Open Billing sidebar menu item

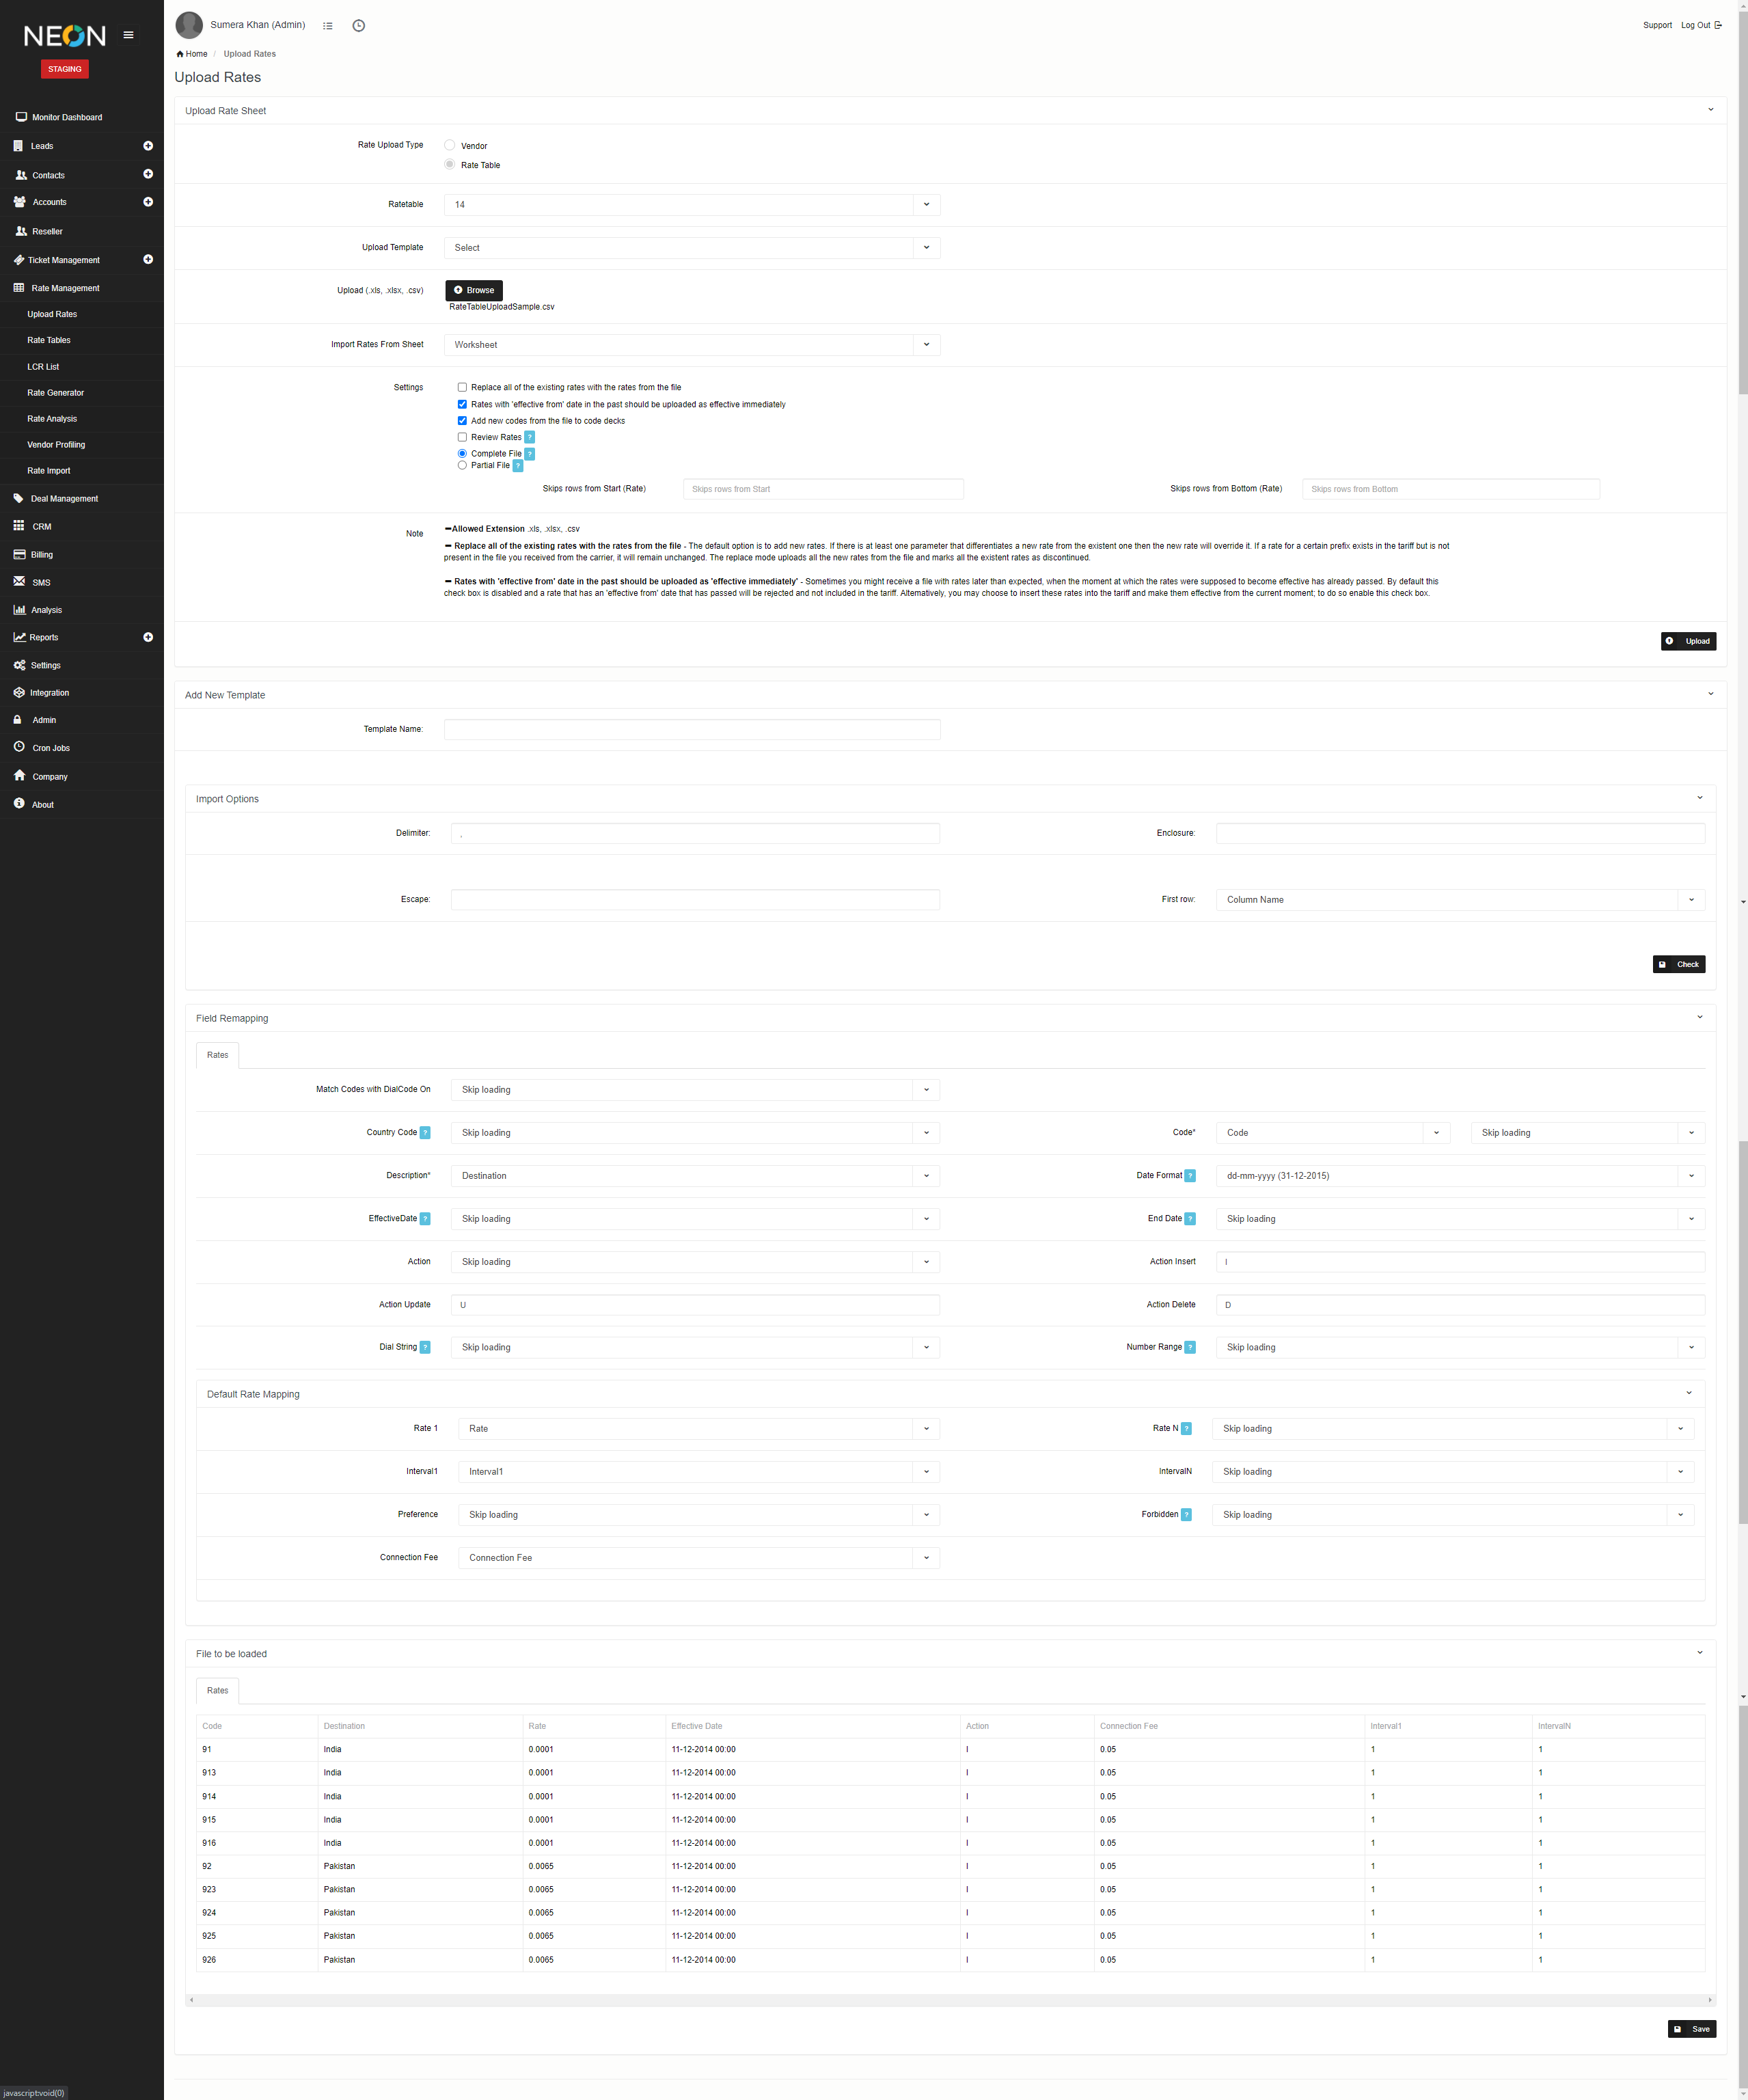point(42,554)
